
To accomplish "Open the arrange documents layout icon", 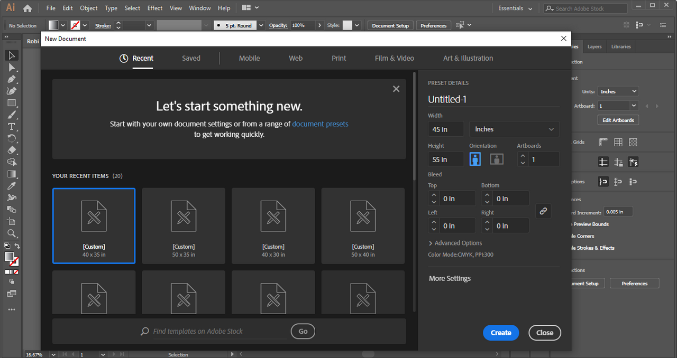I will [250, 8].
